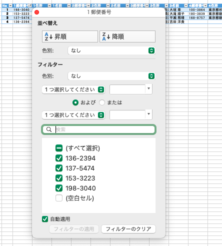The image size is (222, 246).
Task: Uncheck the 198-3040 checkbox
Action: [59, 188]
